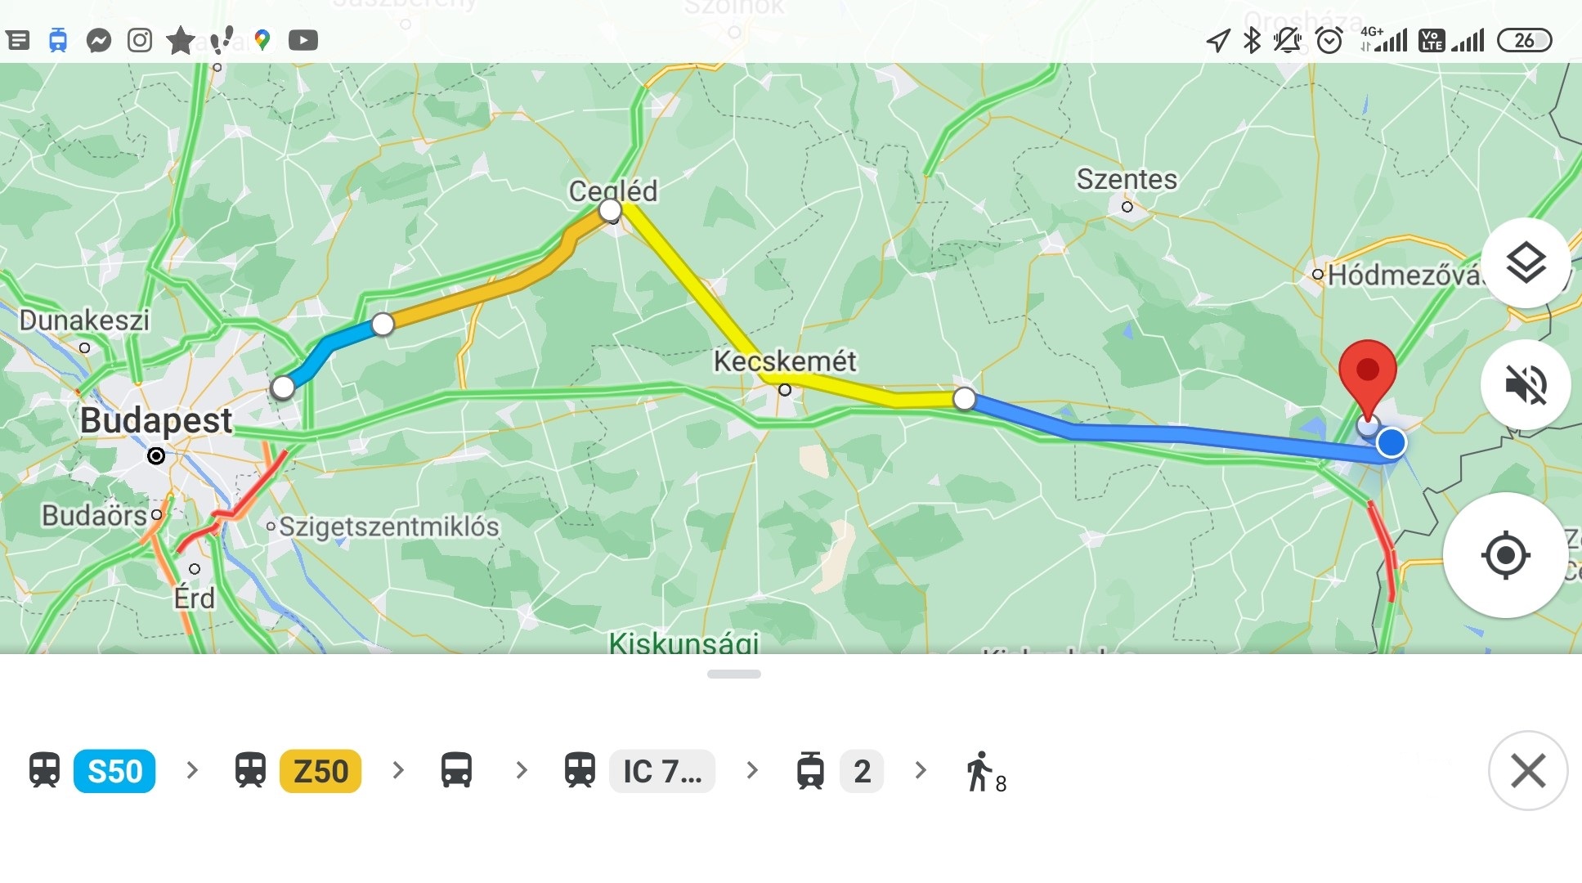Tap the my-location crosshair button

click(x=1505, y=556)
